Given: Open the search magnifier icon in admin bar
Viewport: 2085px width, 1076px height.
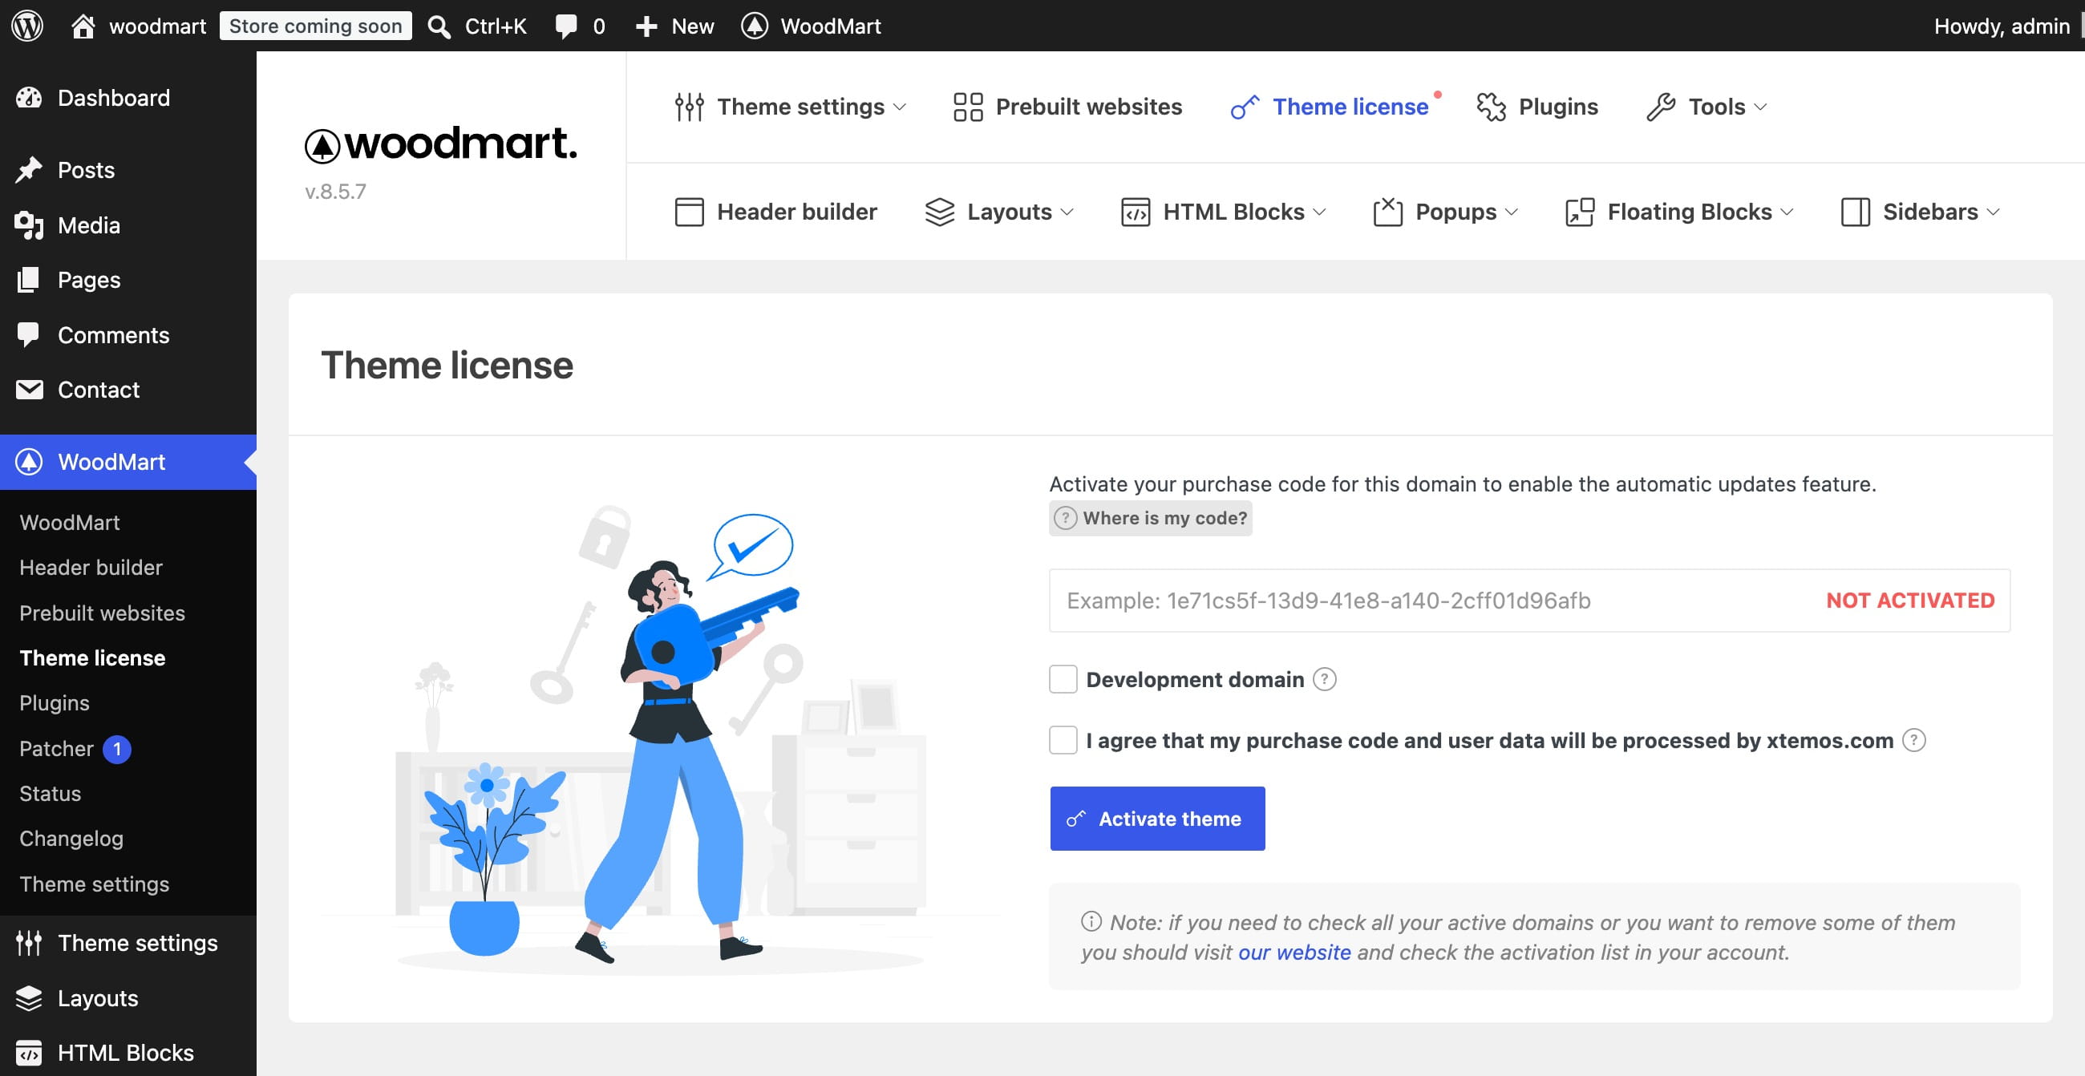Looking at the screenshot, I should click(x=439, y=26).
